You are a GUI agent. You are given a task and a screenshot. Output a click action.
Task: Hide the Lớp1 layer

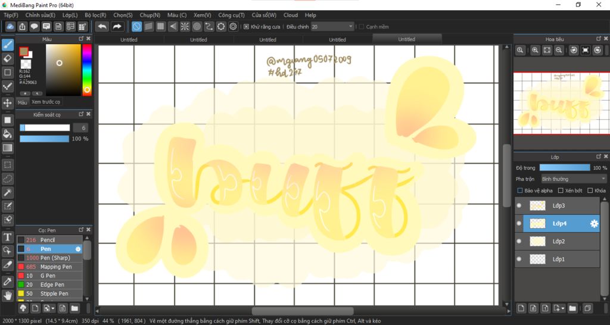(519, 260)
